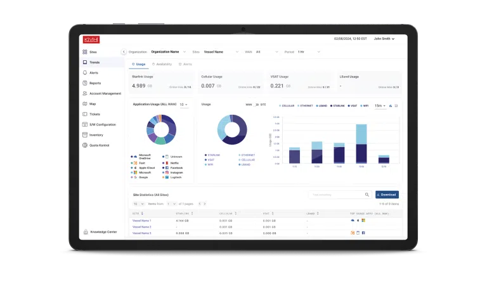The height and width of the screenshot is (293, 487).
Task: Toggle CELLULAR in usage donut legend
Action: (247, 160)
